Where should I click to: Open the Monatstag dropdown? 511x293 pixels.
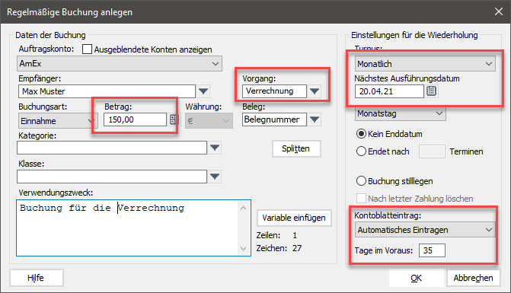(401, 113)
